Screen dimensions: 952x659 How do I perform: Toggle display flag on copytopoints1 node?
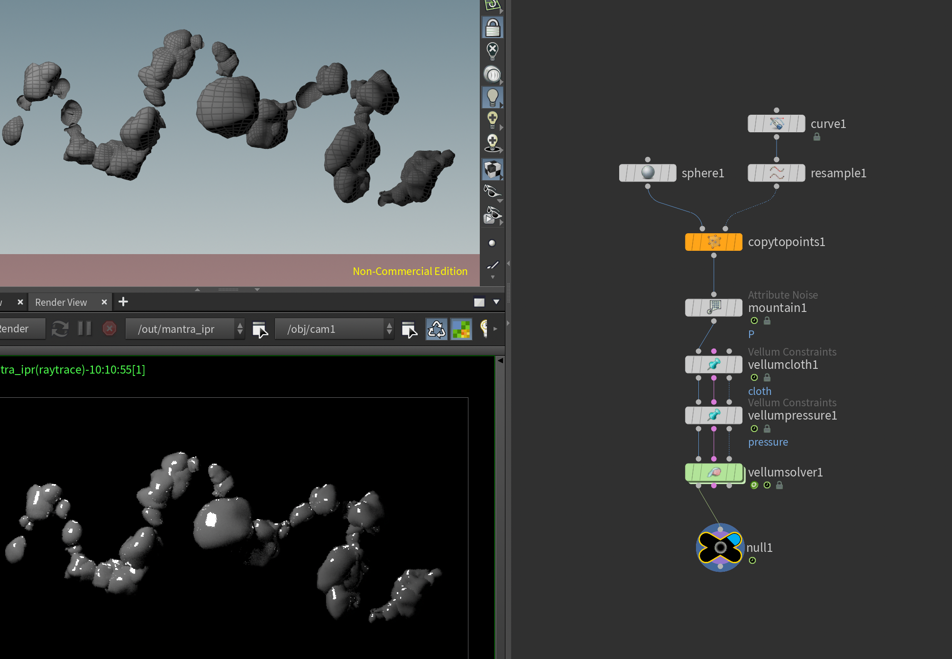click(738, 242)
